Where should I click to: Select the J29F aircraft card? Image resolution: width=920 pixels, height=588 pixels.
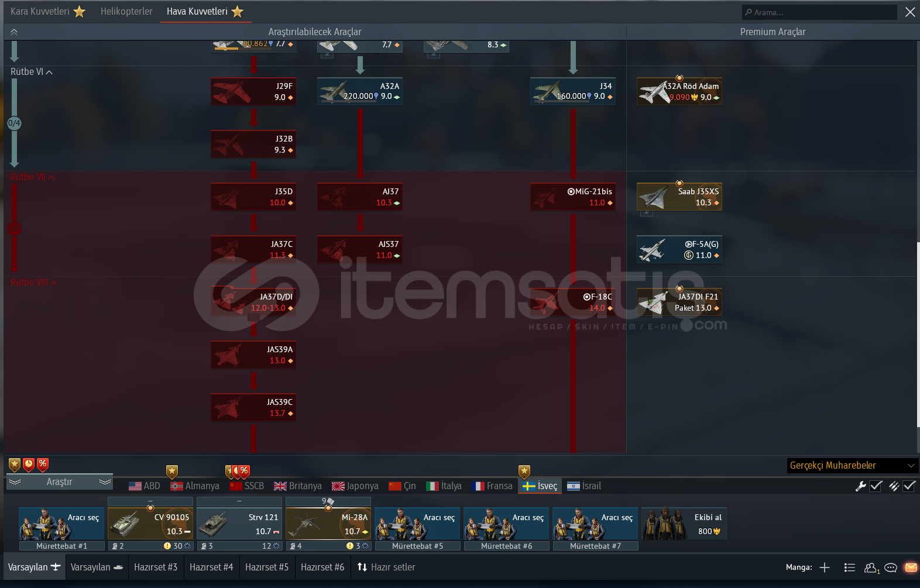pyautogui.click(x=253, y=92)
